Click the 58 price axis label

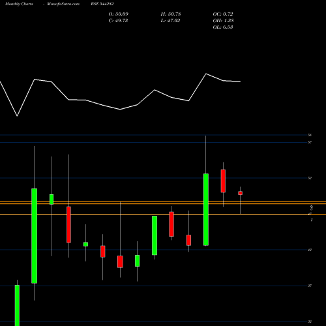[x=310, y=135]
